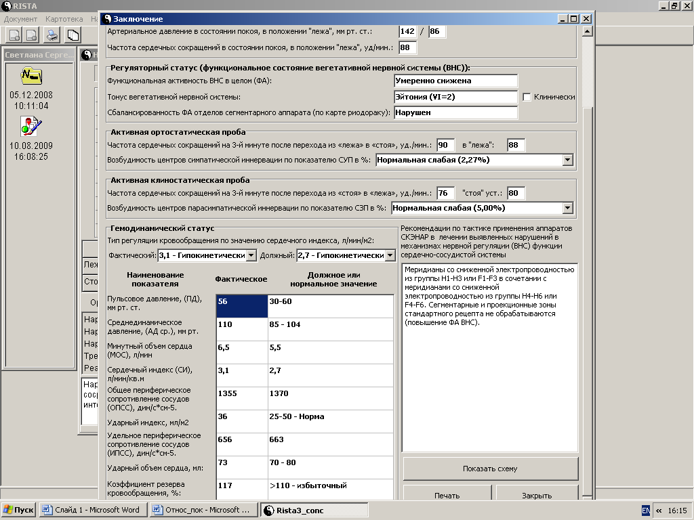Click the "стоя" уст. field showing 80
694x520 pixels.
click(x=516, y=193)
